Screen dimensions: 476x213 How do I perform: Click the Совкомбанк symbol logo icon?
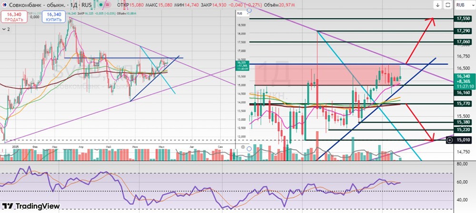(4, 5)
